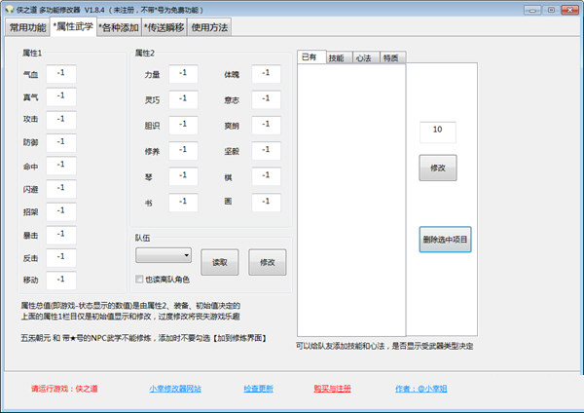Select the 灵巧 value box
584x413 pixels.
coord(183,99)
